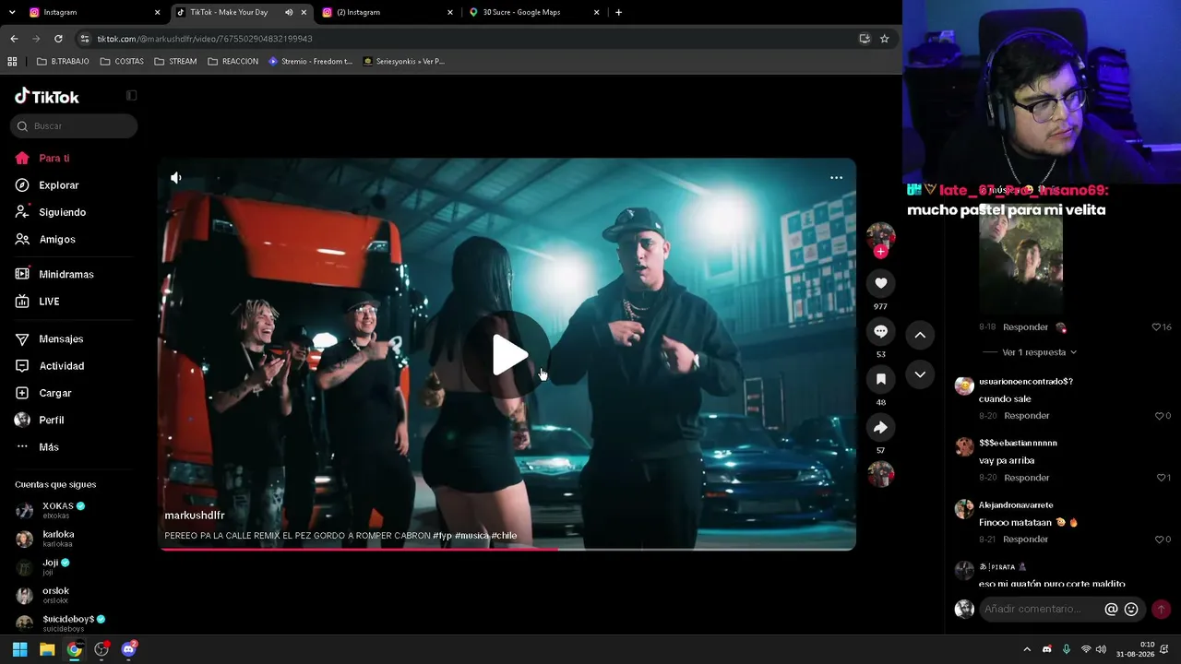This screenshot has height=664, width=1181.
Task: Toggle the video's mute speaker icon
Action: (x=176, y=178)
